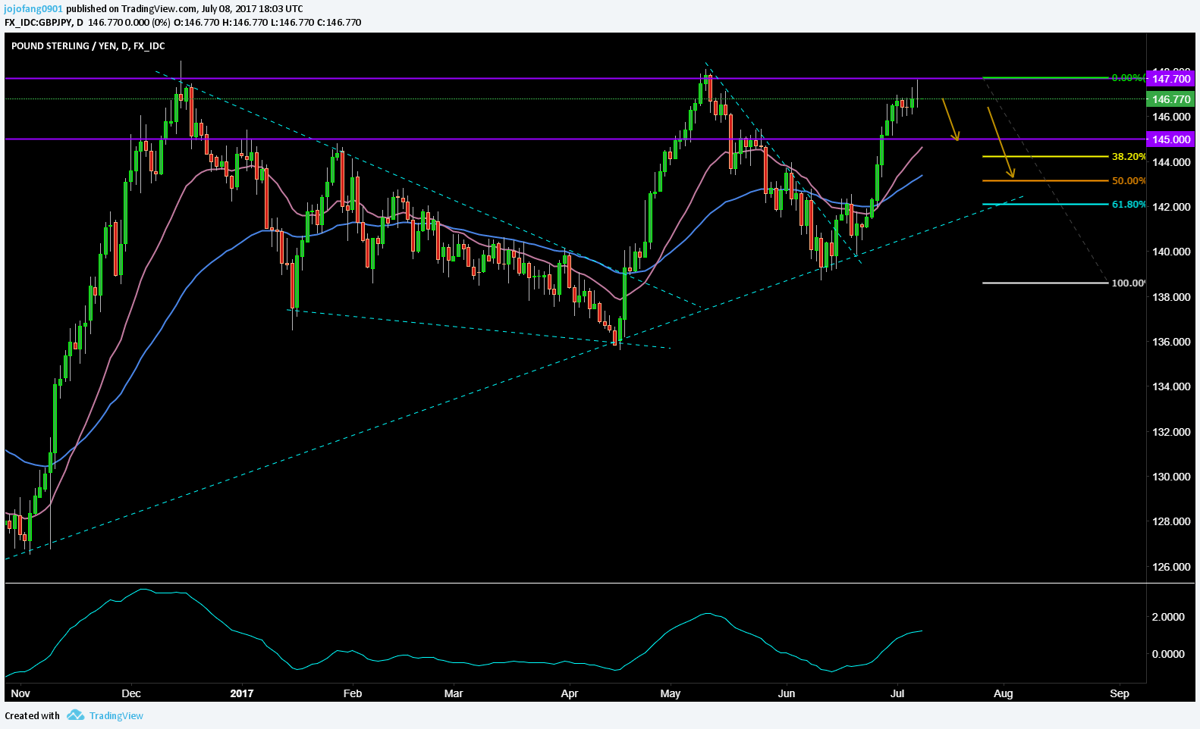Select the 61.80% Fibonacci level label

(x=1129, y=205)
